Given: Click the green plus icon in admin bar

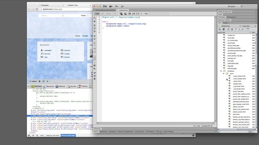Looking at the screenshot, I should 47,81.
